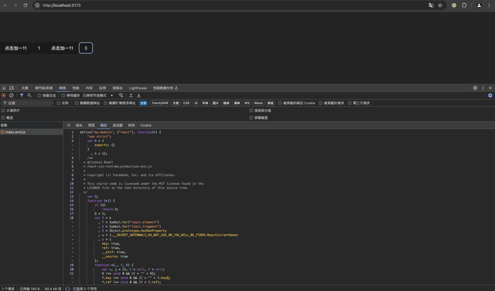This screenshot has width=495, height=291.
Task: Open the network search magnifier
Action: click(x=29, y=95)
